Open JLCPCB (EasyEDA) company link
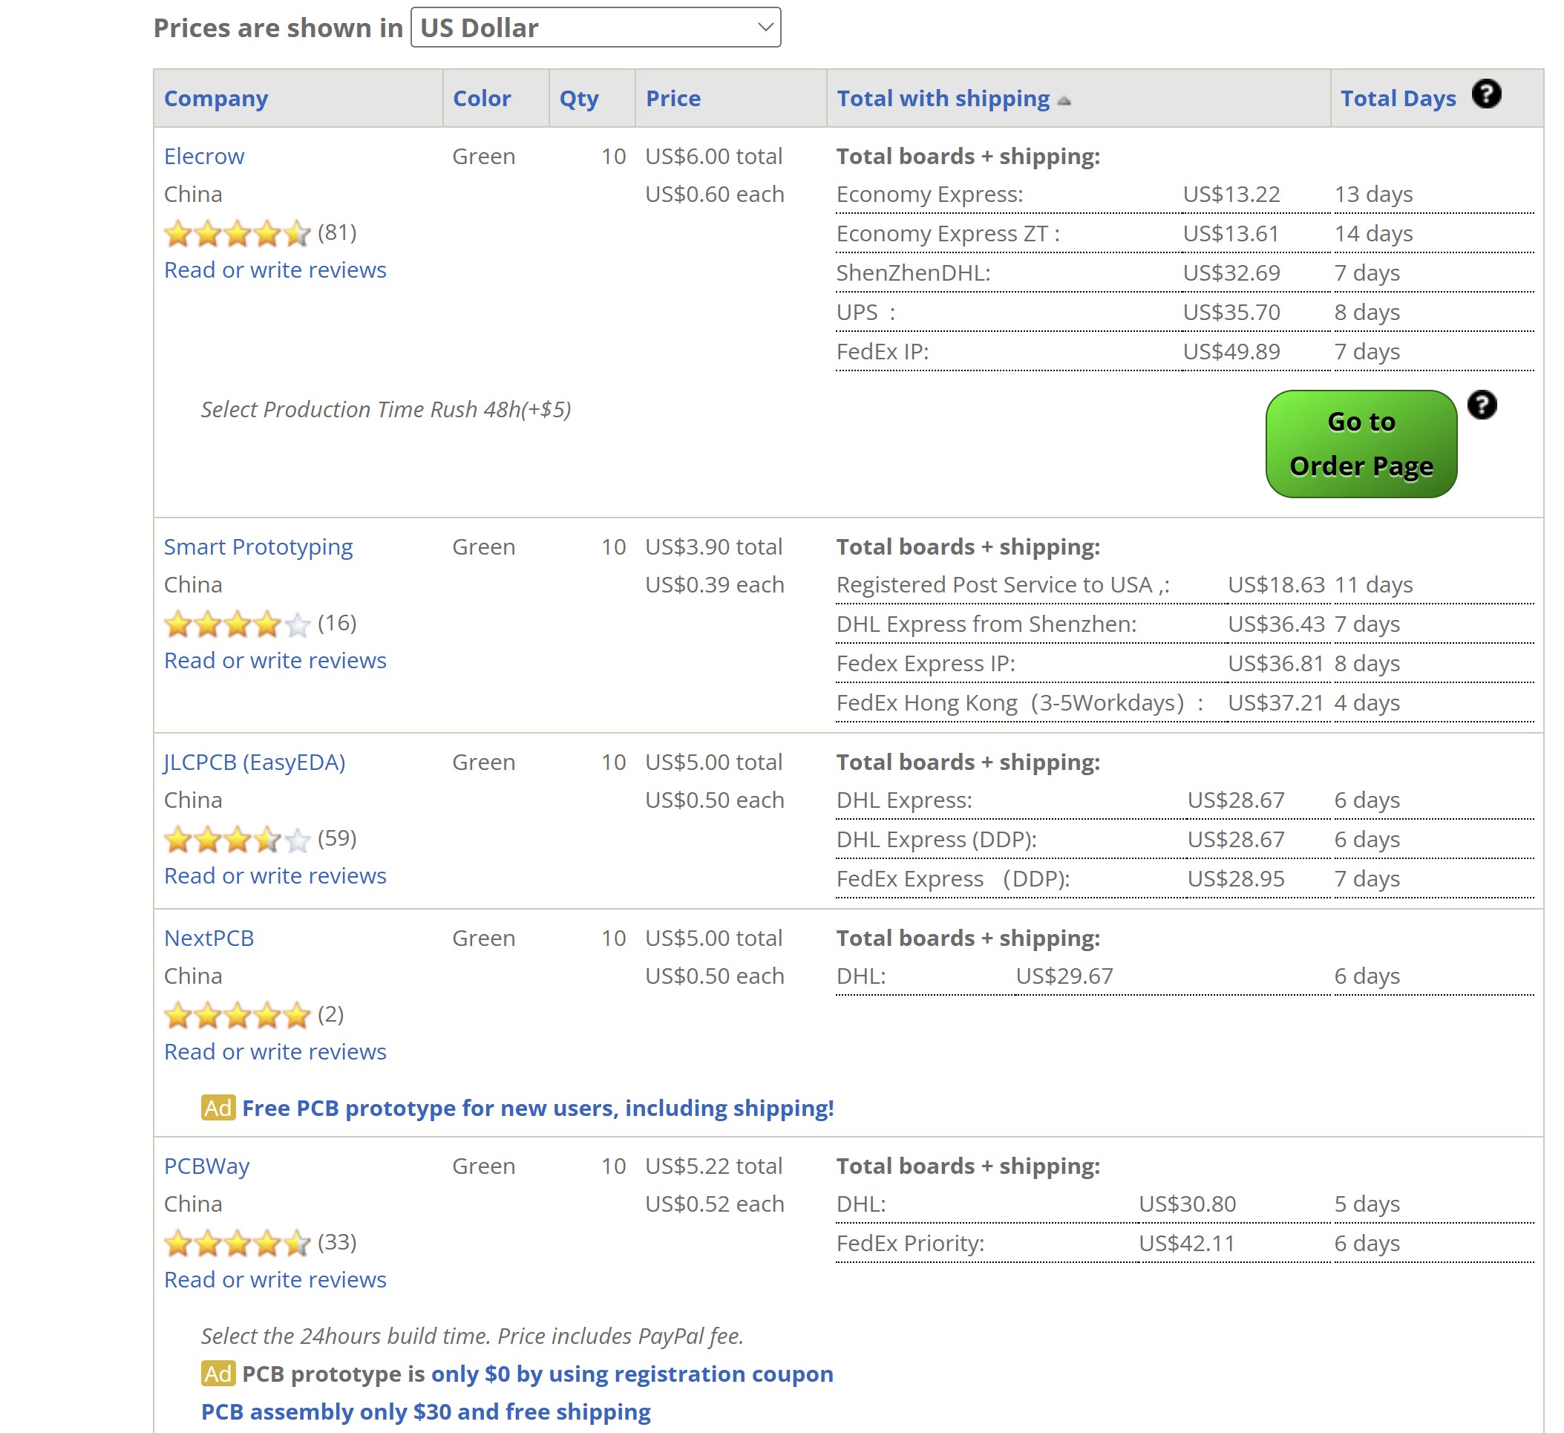 pyautogui.click(x=255, y=762)
